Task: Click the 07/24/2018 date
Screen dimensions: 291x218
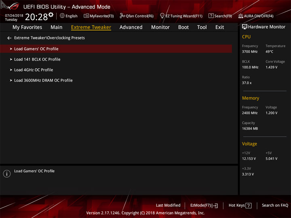Action: tap(14, 15)
